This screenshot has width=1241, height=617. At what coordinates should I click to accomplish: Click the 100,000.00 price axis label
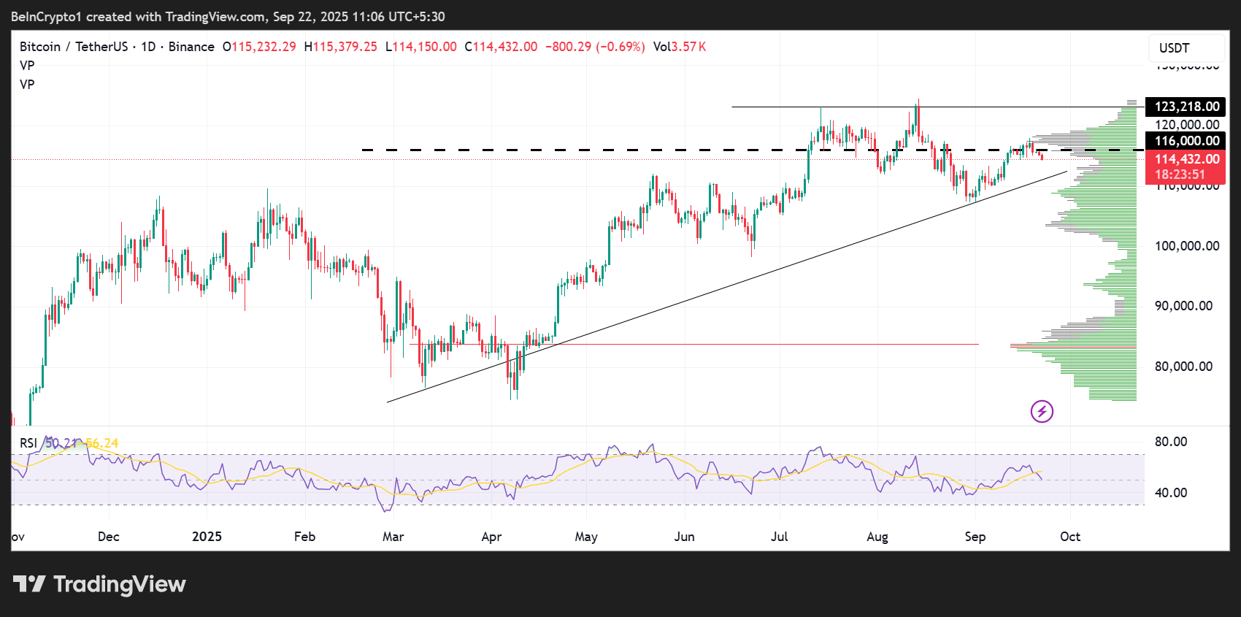click(x=1186, y=246)
